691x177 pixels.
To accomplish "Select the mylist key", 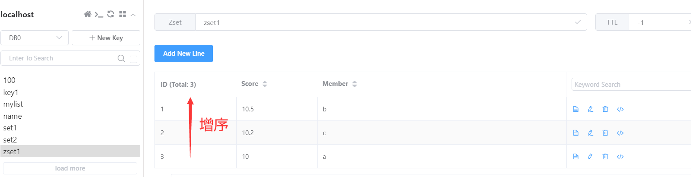I will coord(13,104).
